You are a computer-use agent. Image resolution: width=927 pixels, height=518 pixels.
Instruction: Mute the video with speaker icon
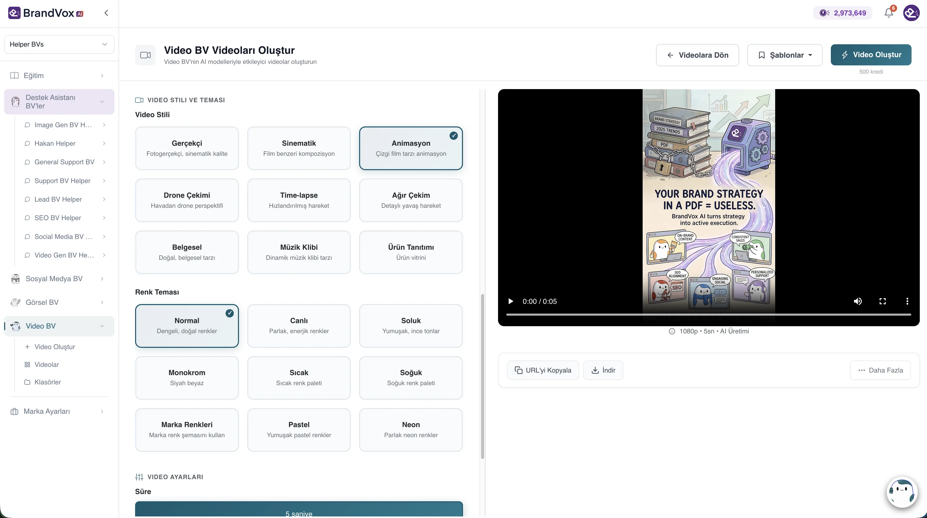pyautogui.click(x=858, y=301)
